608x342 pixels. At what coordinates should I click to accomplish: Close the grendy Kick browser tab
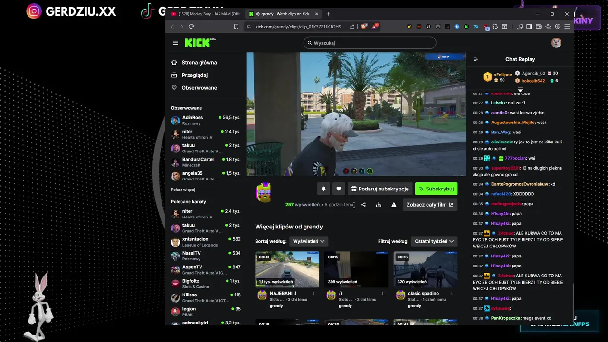point(316,14)
